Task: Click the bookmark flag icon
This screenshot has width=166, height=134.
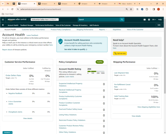Action: point(3,25)
